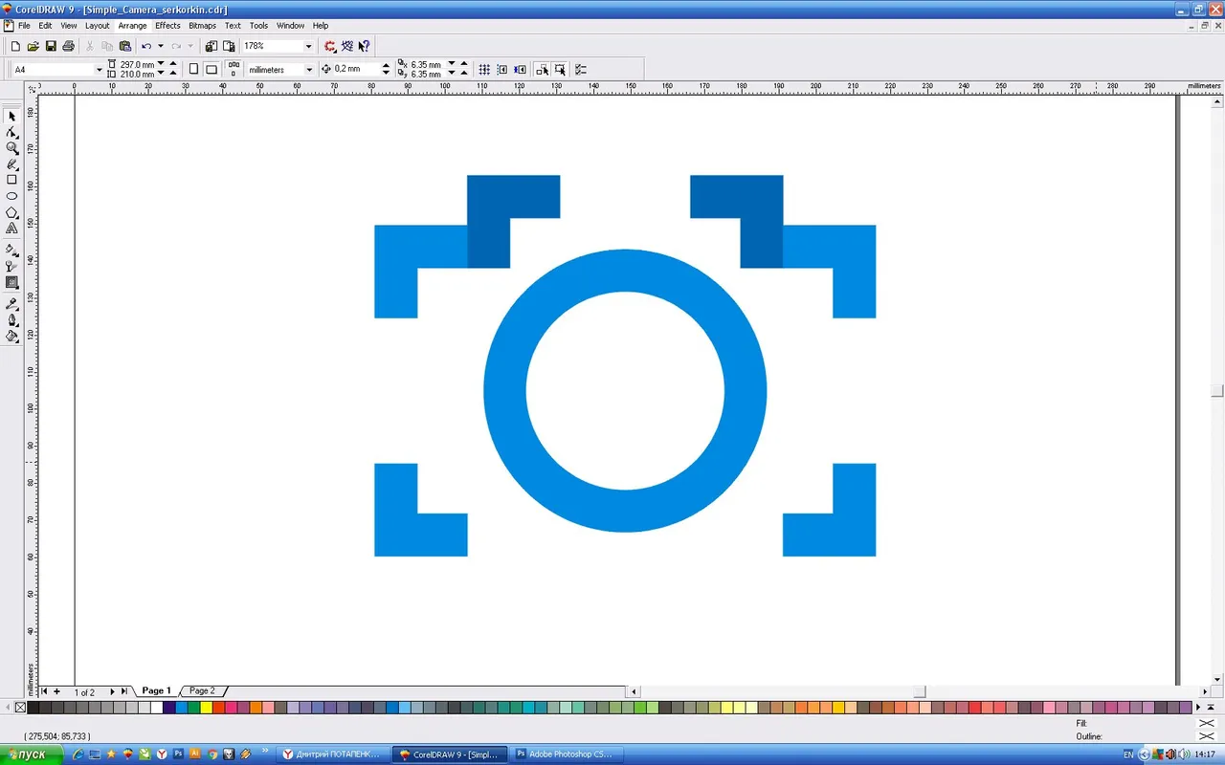Toggle set default or current page size
Image resolution: width=1225 pixels, height=765 pixels.
[x=234, y=70]
